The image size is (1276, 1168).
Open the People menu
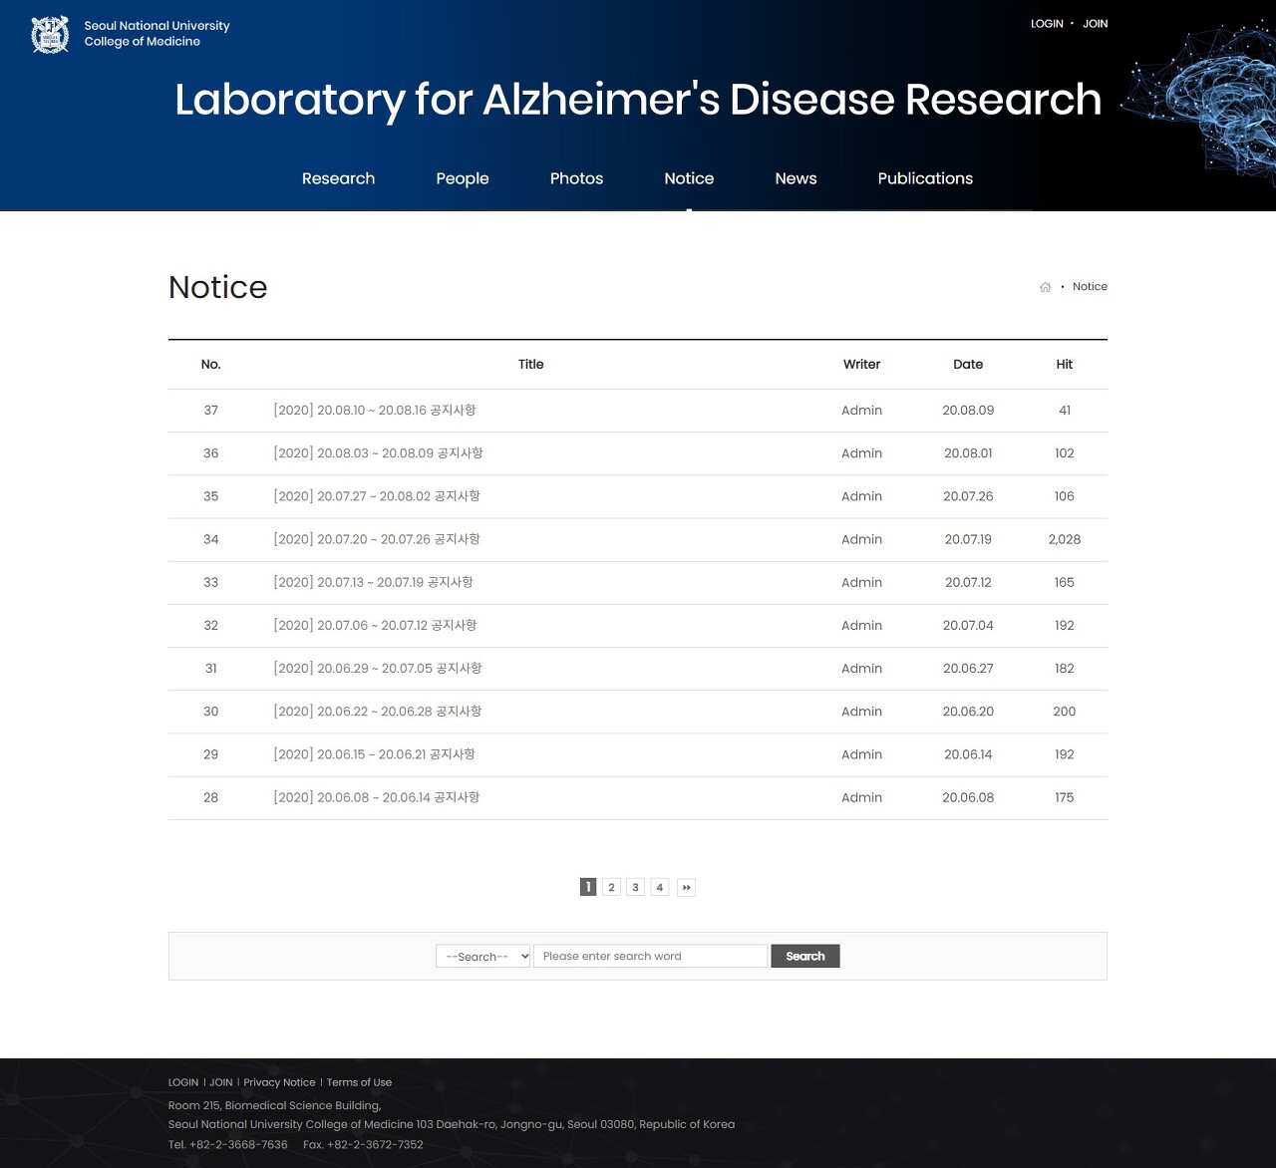click(463, 178)
